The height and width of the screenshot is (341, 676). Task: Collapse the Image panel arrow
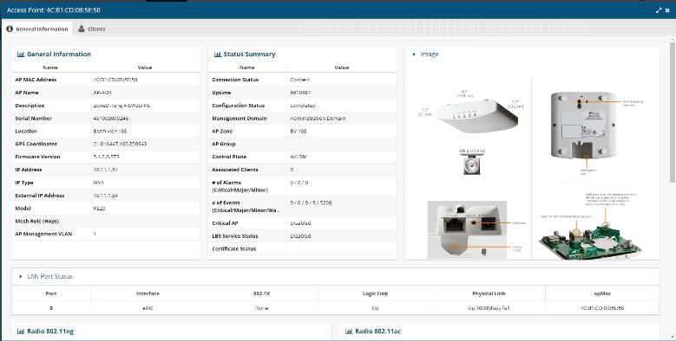tap(414, 55)
